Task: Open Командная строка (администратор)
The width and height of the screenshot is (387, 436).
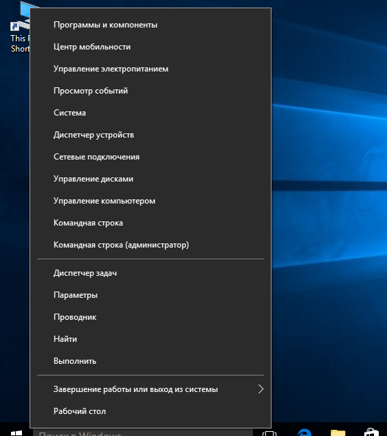Action: pos(151,245)
